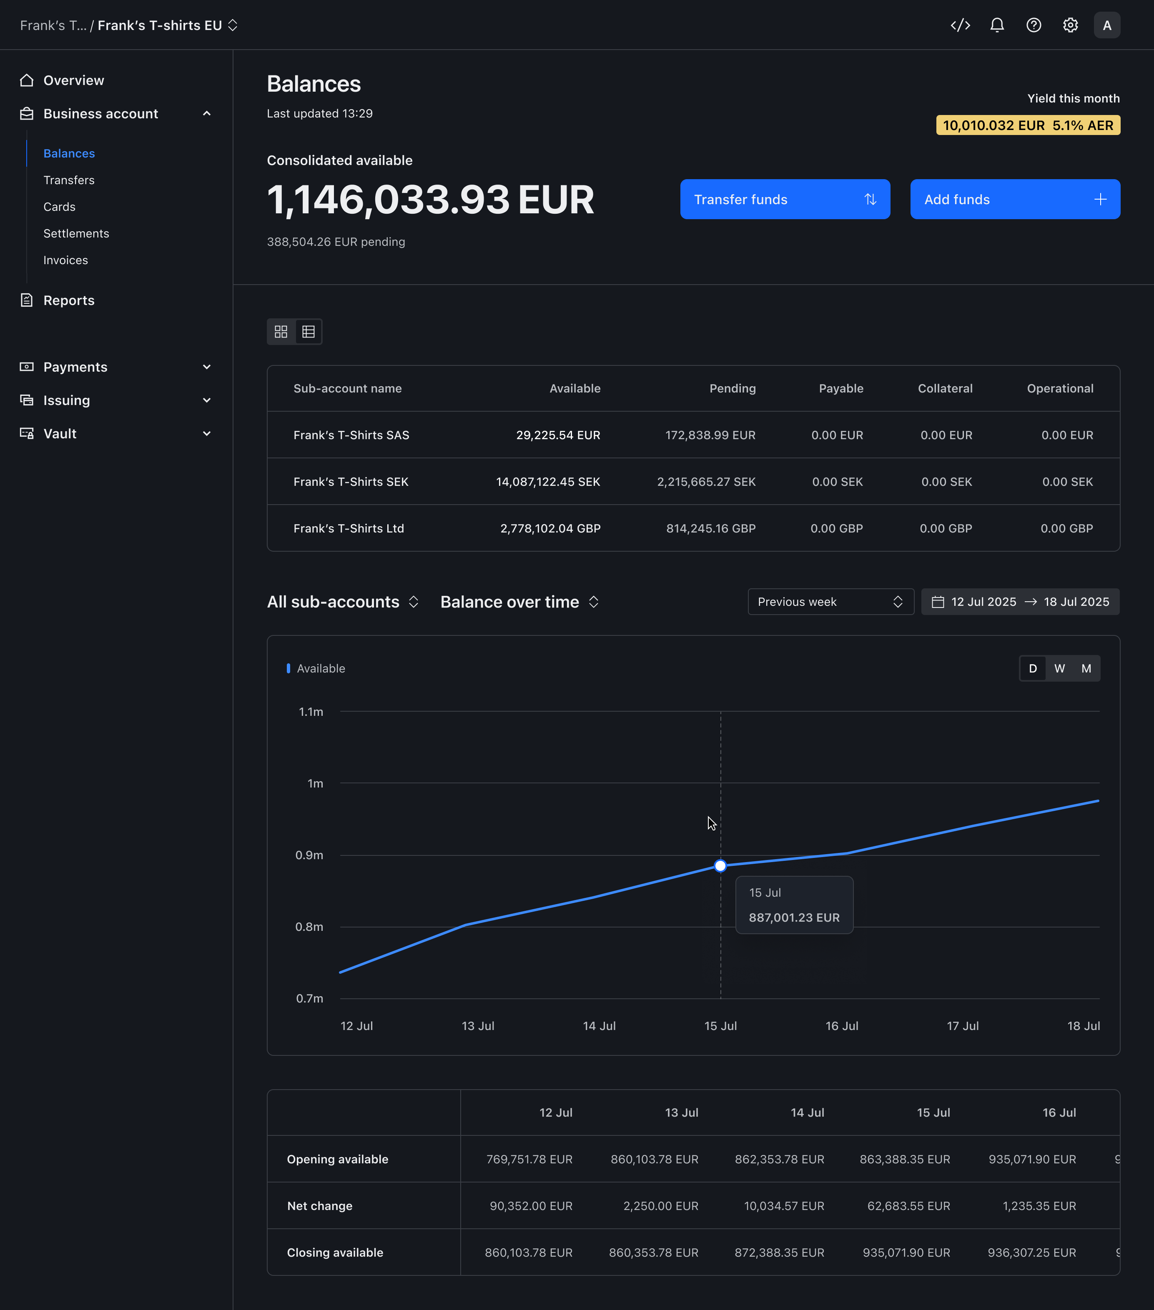This screenshot has height=1310, width=1154.
Task: Go to Balances in sidebar
Action: (69, 153)
